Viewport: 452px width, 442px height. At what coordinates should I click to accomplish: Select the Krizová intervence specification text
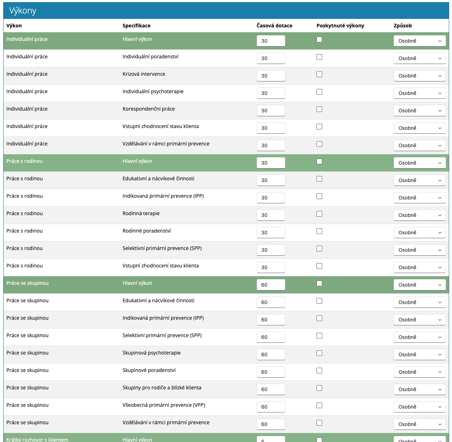(144, 74)
